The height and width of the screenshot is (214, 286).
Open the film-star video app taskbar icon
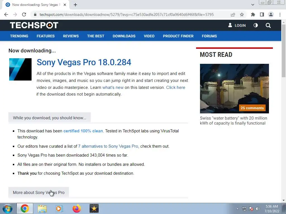pyautogui.click(x=94, y=208)
